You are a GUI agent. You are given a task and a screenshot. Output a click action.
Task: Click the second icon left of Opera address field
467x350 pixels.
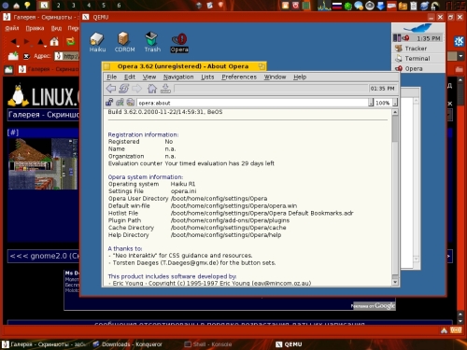[120, 102]
